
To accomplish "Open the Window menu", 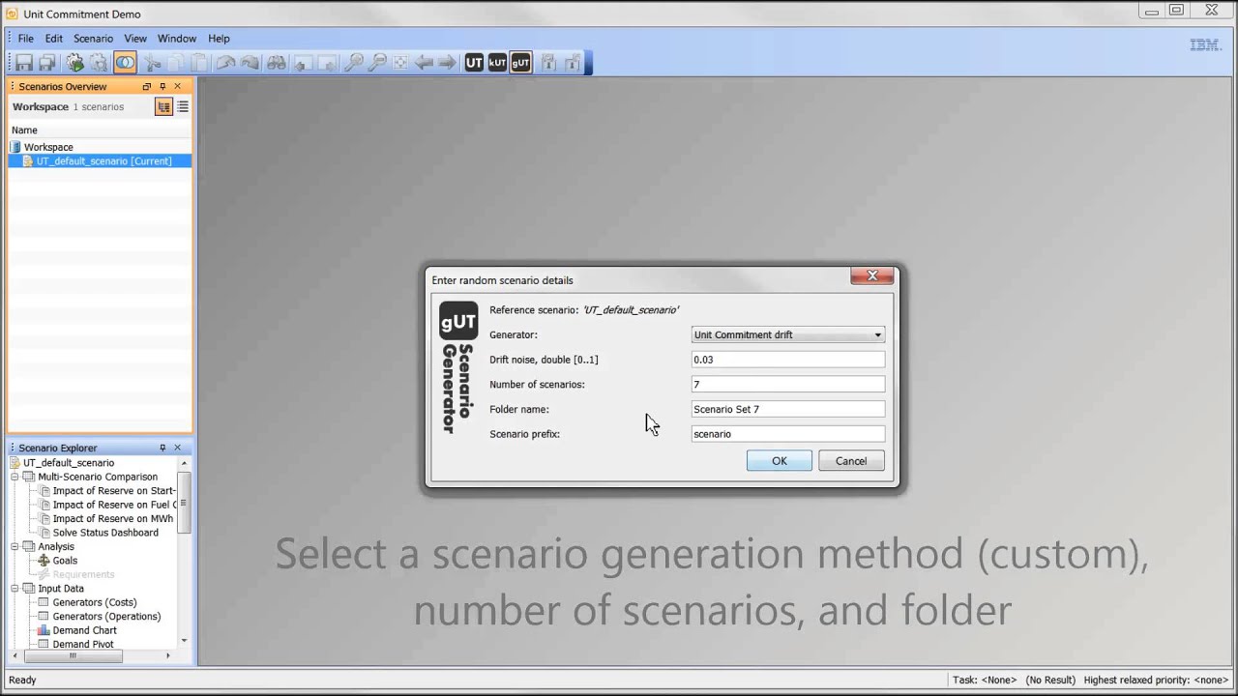I will tap(177, 39).
